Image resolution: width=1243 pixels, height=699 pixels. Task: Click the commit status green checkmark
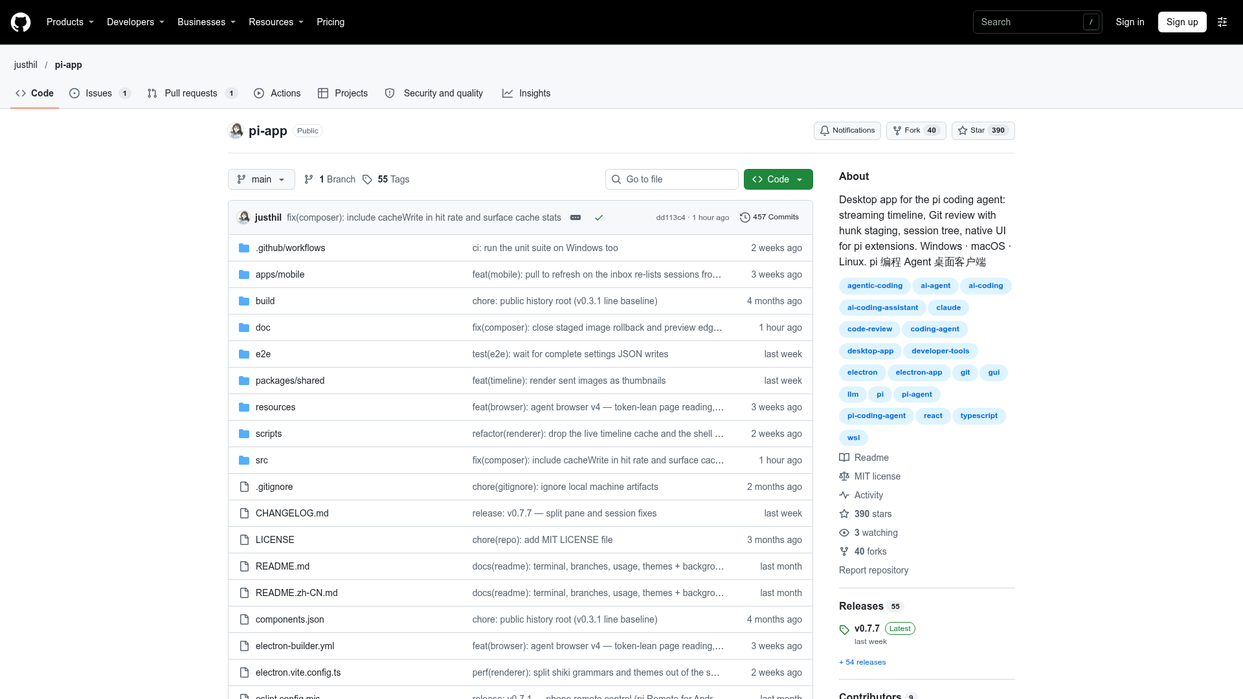pyautogui.click(x=599, y=217)
